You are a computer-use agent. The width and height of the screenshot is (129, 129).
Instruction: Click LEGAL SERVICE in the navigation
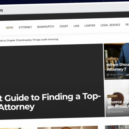point(110,25)
